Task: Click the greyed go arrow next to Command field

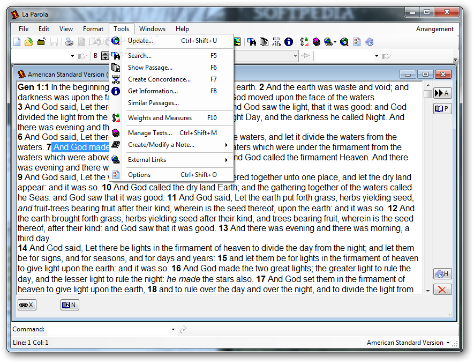Action: [x=183, y=329]
